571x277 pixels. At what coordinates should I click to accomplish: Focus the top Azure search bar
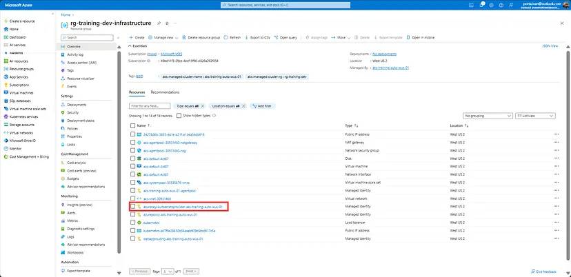coord(285,5)
